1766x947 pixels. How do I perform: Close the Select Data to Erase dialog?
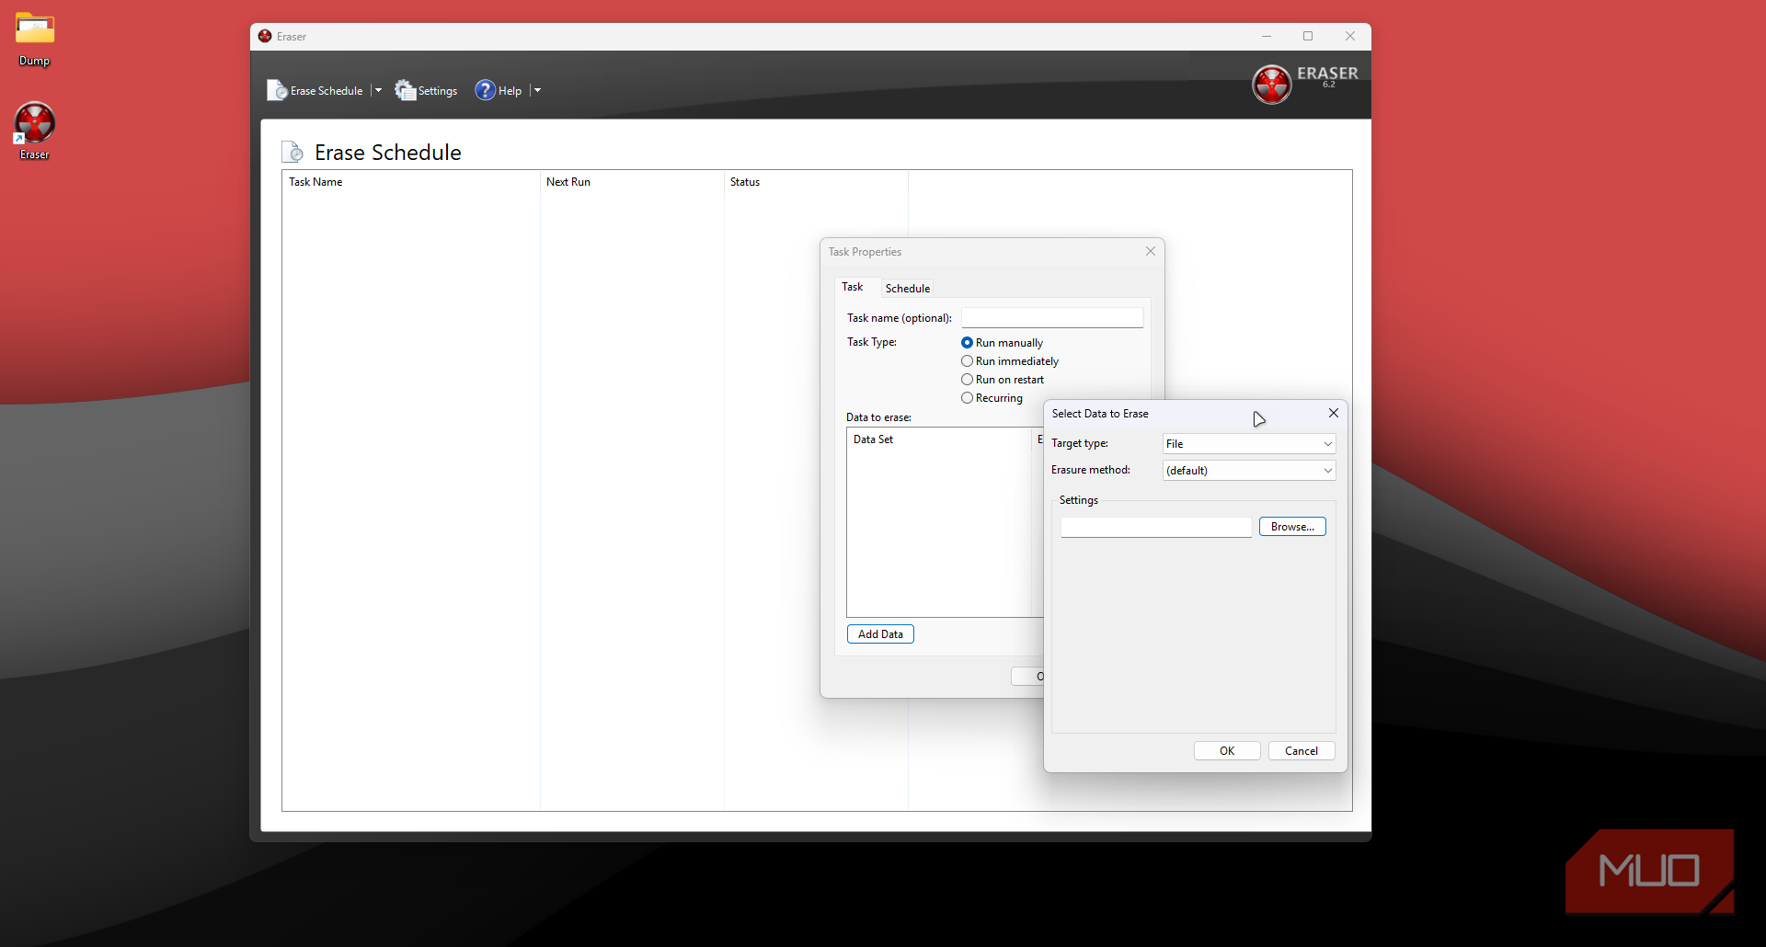point(1334,414)
